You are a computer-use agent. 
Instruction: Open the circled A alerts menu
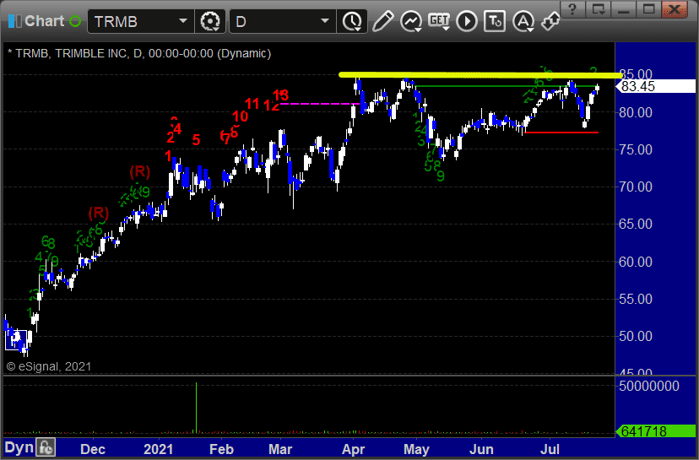point(523,21)
